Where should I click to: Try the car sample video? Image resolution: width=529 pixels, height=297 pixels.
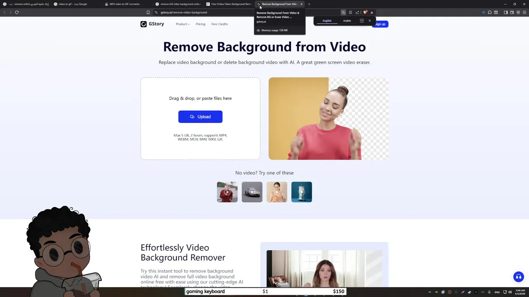click(252, 192)
